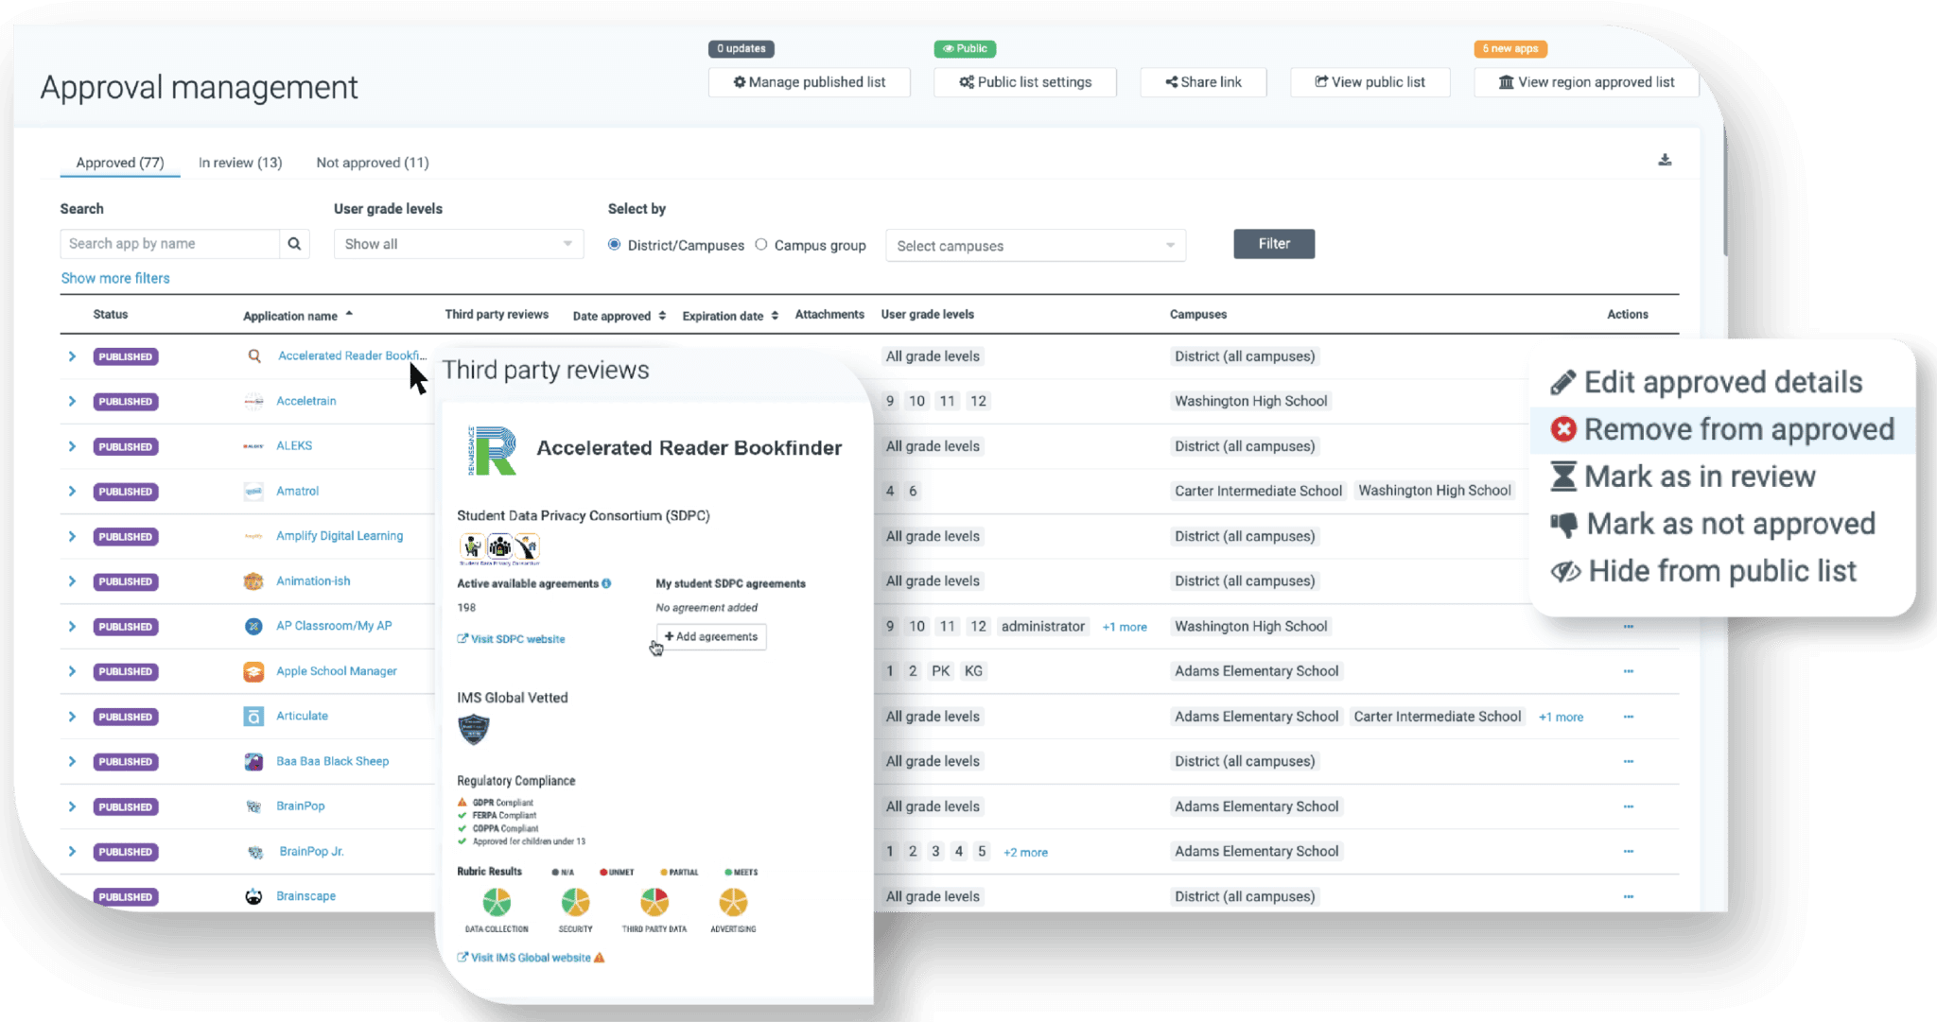Image resolution: width=1937 pixels, height=1022 pixels.
Task: Select the Campus group radio button
Action: point(761,245)
